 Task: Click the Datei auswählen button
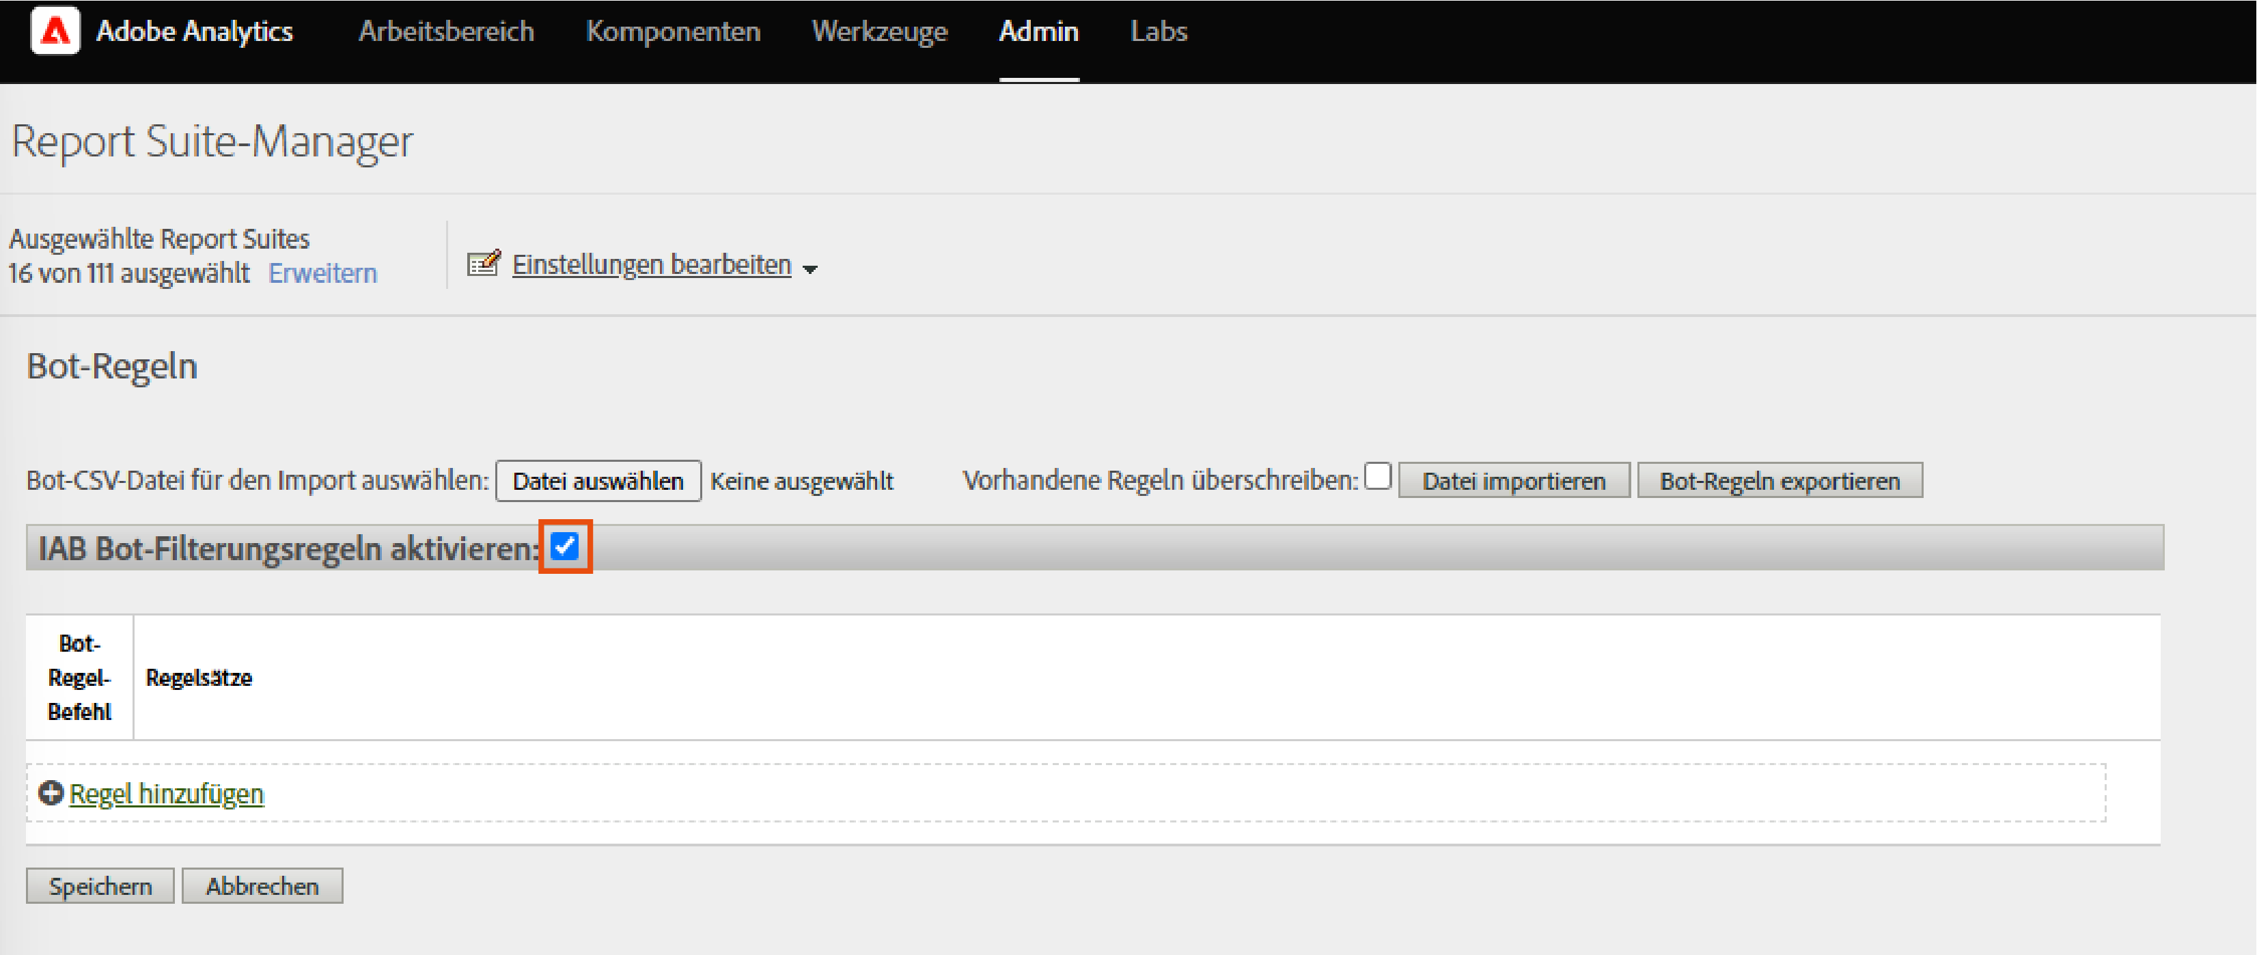pyautogui.click(x=598, y=481)
